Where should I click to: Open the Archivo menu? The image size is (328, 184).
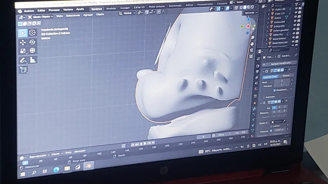[29, 11]
